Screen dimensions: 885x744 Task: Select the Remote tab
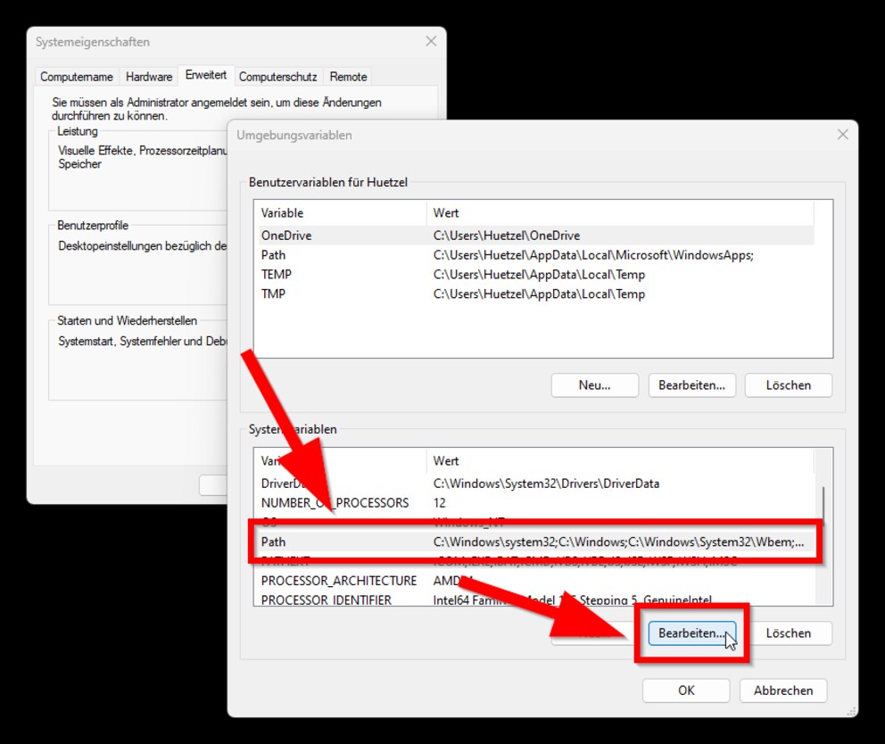pos(348,77)
